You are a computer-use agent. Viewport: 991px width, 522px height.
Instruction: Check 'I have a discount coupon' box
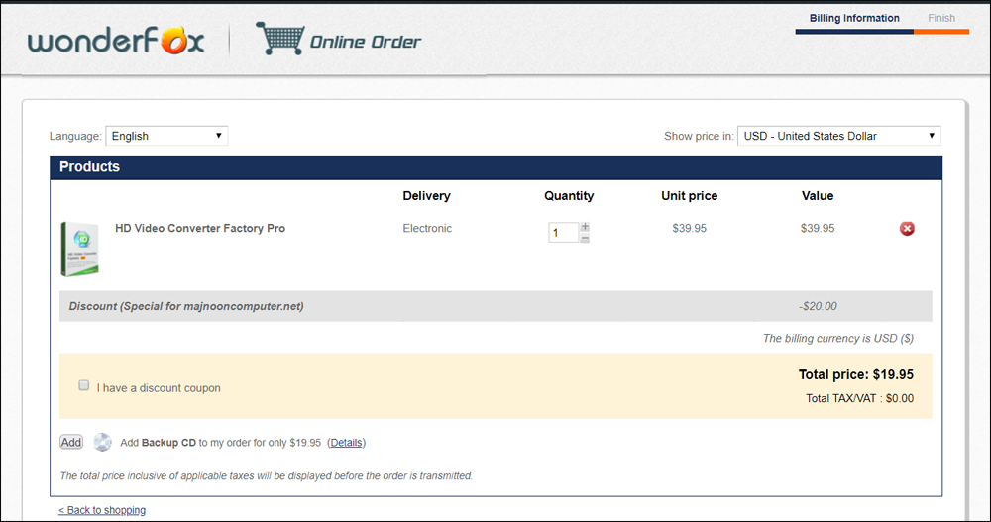[84, 385]
